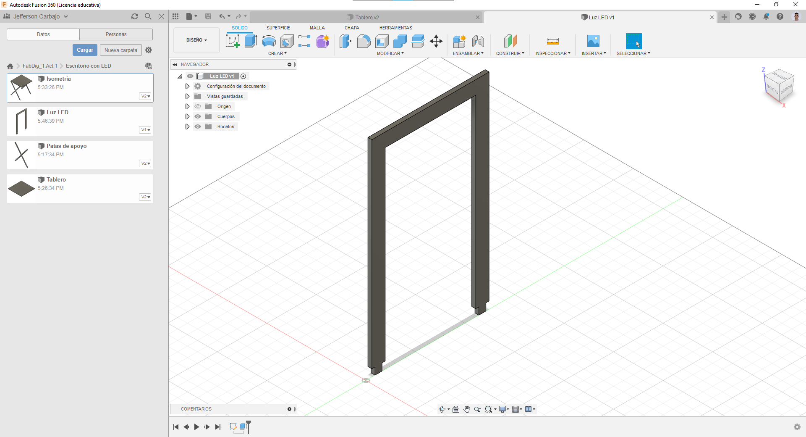Screen dimensions: 806x437
Task: Redo the last undone action
Action: pyautogui.click(x=238, y=16)
